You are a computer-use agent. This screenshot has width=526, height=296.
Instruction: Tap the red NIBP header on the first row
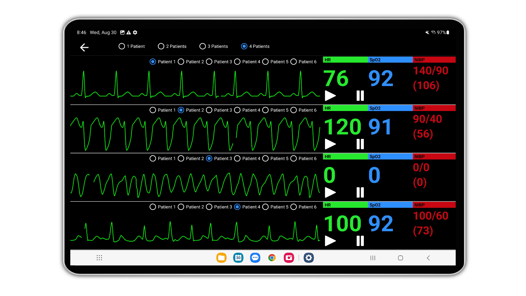pyautogui.click(x=434, y=60)
